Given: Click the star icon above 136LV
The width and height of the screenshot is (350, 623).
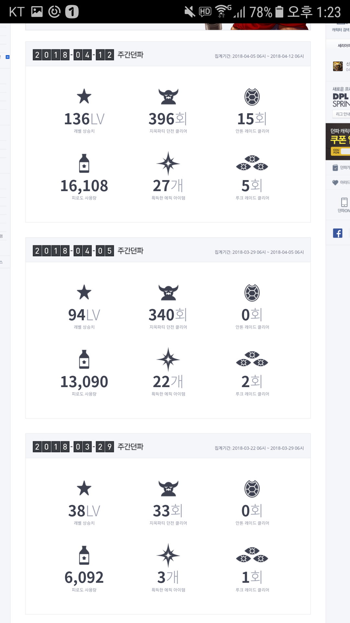Looking at the screenshot, I should coord(84,96).
